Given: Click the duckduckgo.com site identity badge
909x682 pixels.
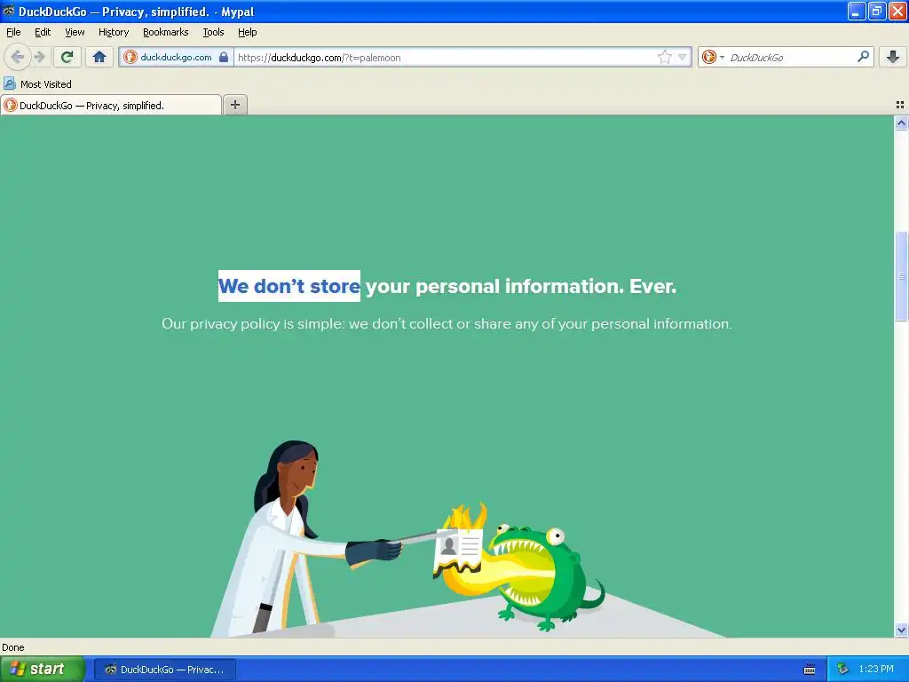Looking at the screenshot, I should pos(176,57).
